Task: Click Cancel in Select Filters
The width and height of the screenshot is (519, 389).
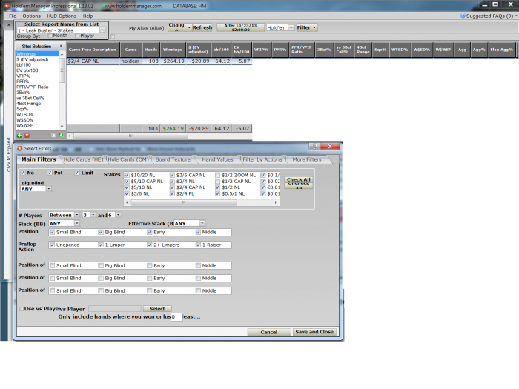Action: click(268, 332)
